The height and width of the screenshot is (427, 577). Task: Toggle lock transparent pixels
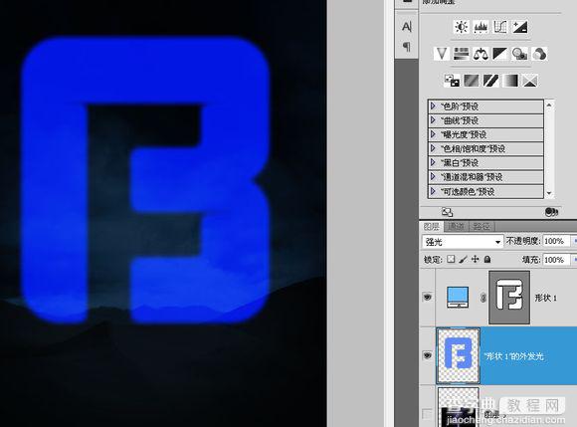coord(451,259)
